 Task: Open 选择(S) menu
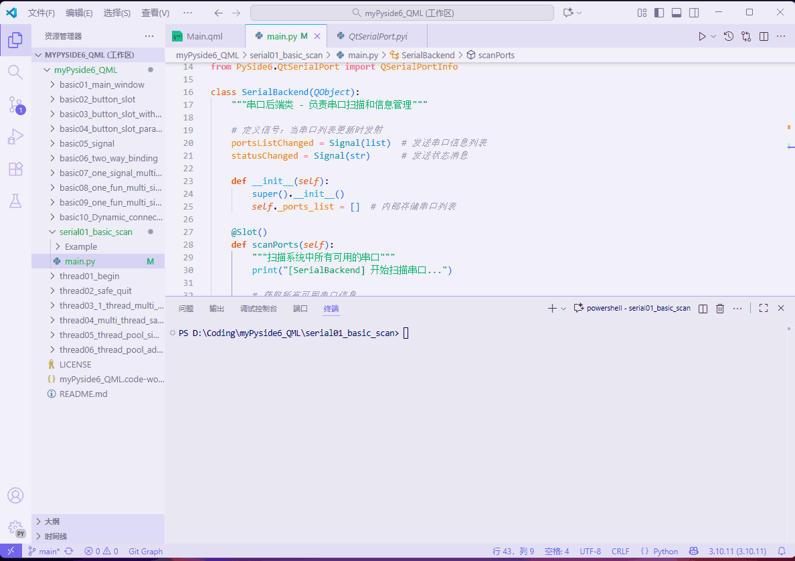click(117, 13)
